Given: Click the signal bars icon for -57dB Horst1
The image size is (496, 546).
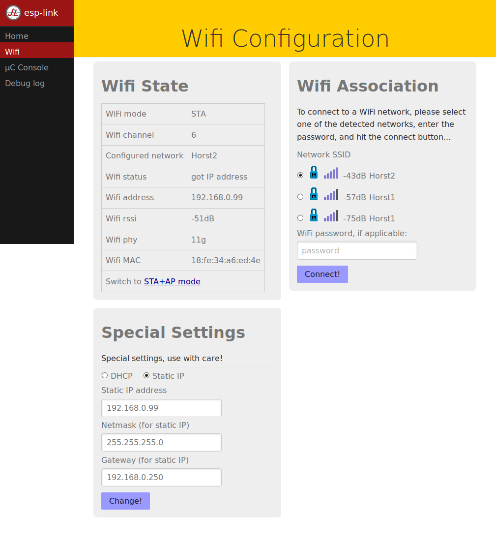Looking at the screenshot, I should pyautogui.click(x=331, y=195).
